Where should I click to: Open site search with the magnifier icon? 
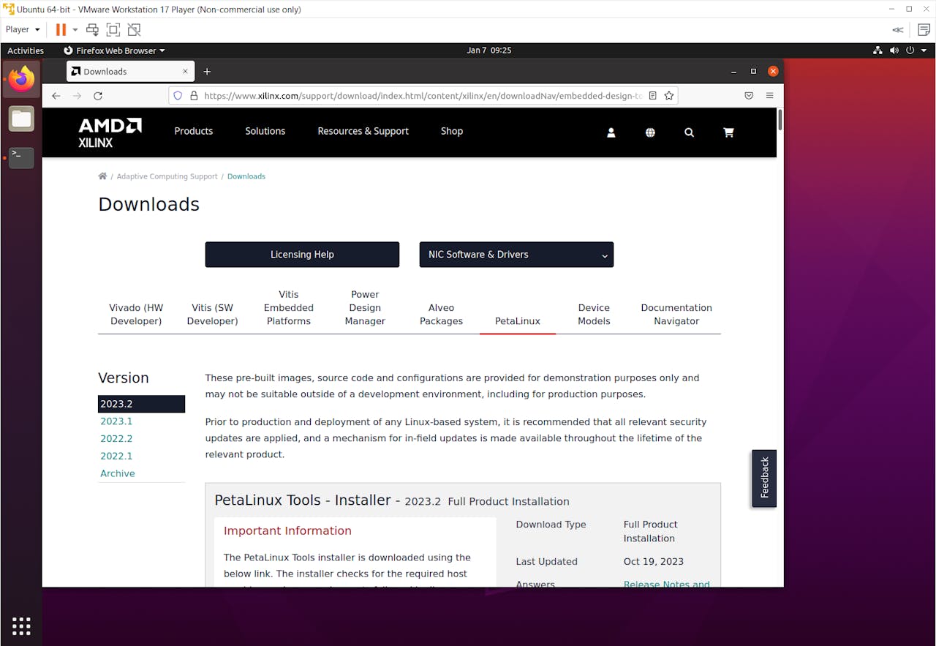[689, 132]
